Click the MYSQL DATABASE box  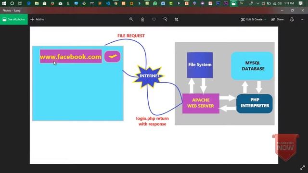click(x=252, y=66)
